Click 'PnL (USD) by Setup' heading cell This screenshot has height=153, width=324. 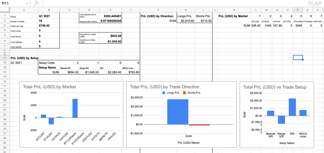click(x=24, y=58)
